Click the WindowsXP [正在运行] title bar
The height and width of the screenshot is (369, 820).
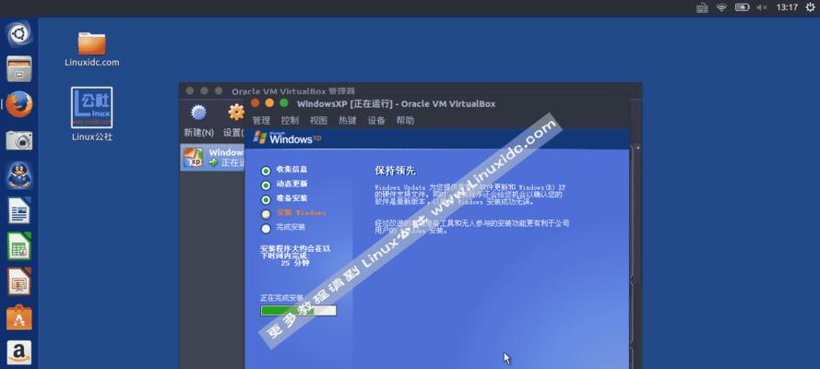[x=396, y=103]
